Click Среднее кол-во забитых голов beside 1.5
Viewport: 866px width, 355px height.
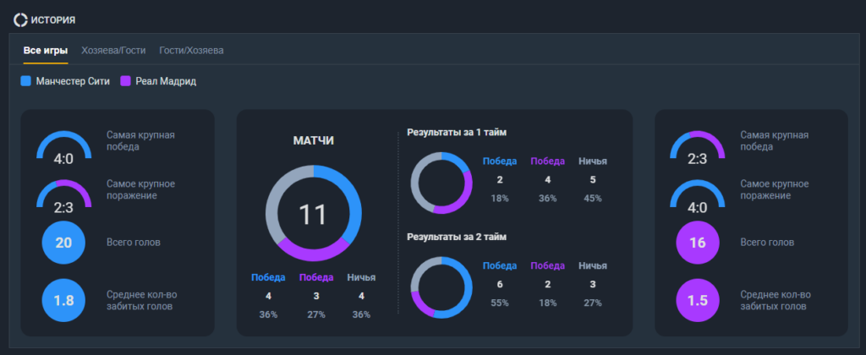pyautogui.click(x=776, y=300)
